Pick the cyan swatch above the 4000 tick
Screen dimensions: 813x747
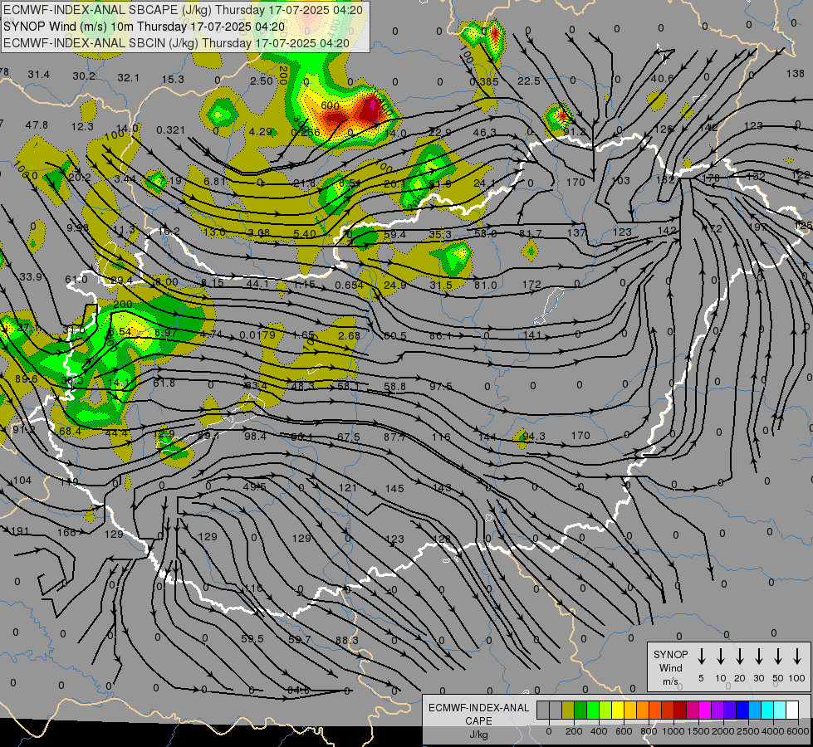coord(766,710)
